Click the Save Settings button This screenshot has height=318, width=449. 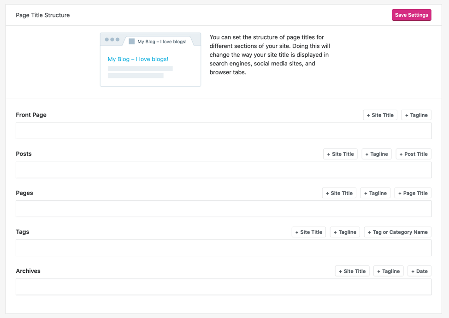pyautogui.click(x=411, y=15)
